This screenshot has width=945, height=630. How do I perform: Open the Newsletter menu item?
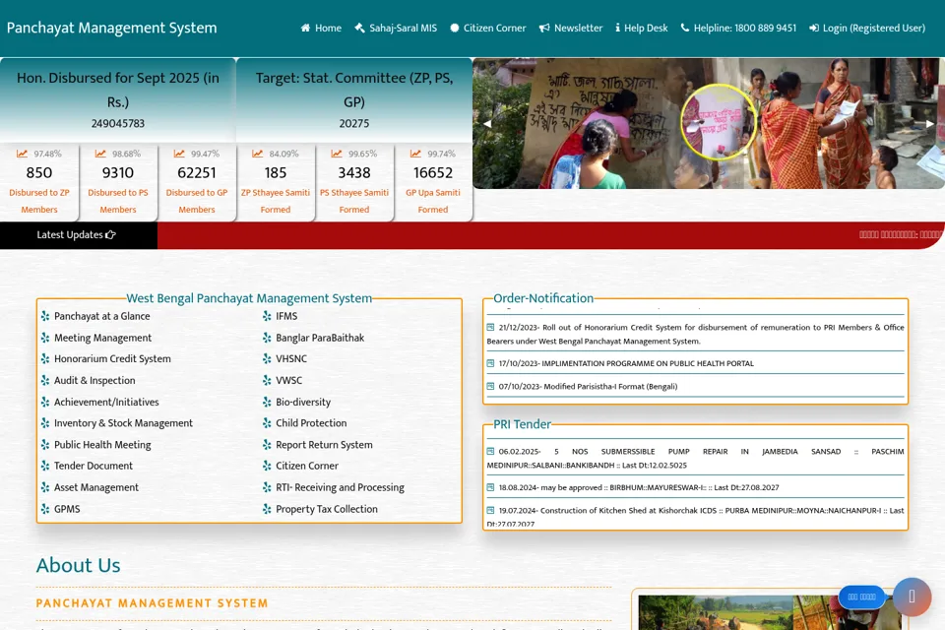point(570,28)
